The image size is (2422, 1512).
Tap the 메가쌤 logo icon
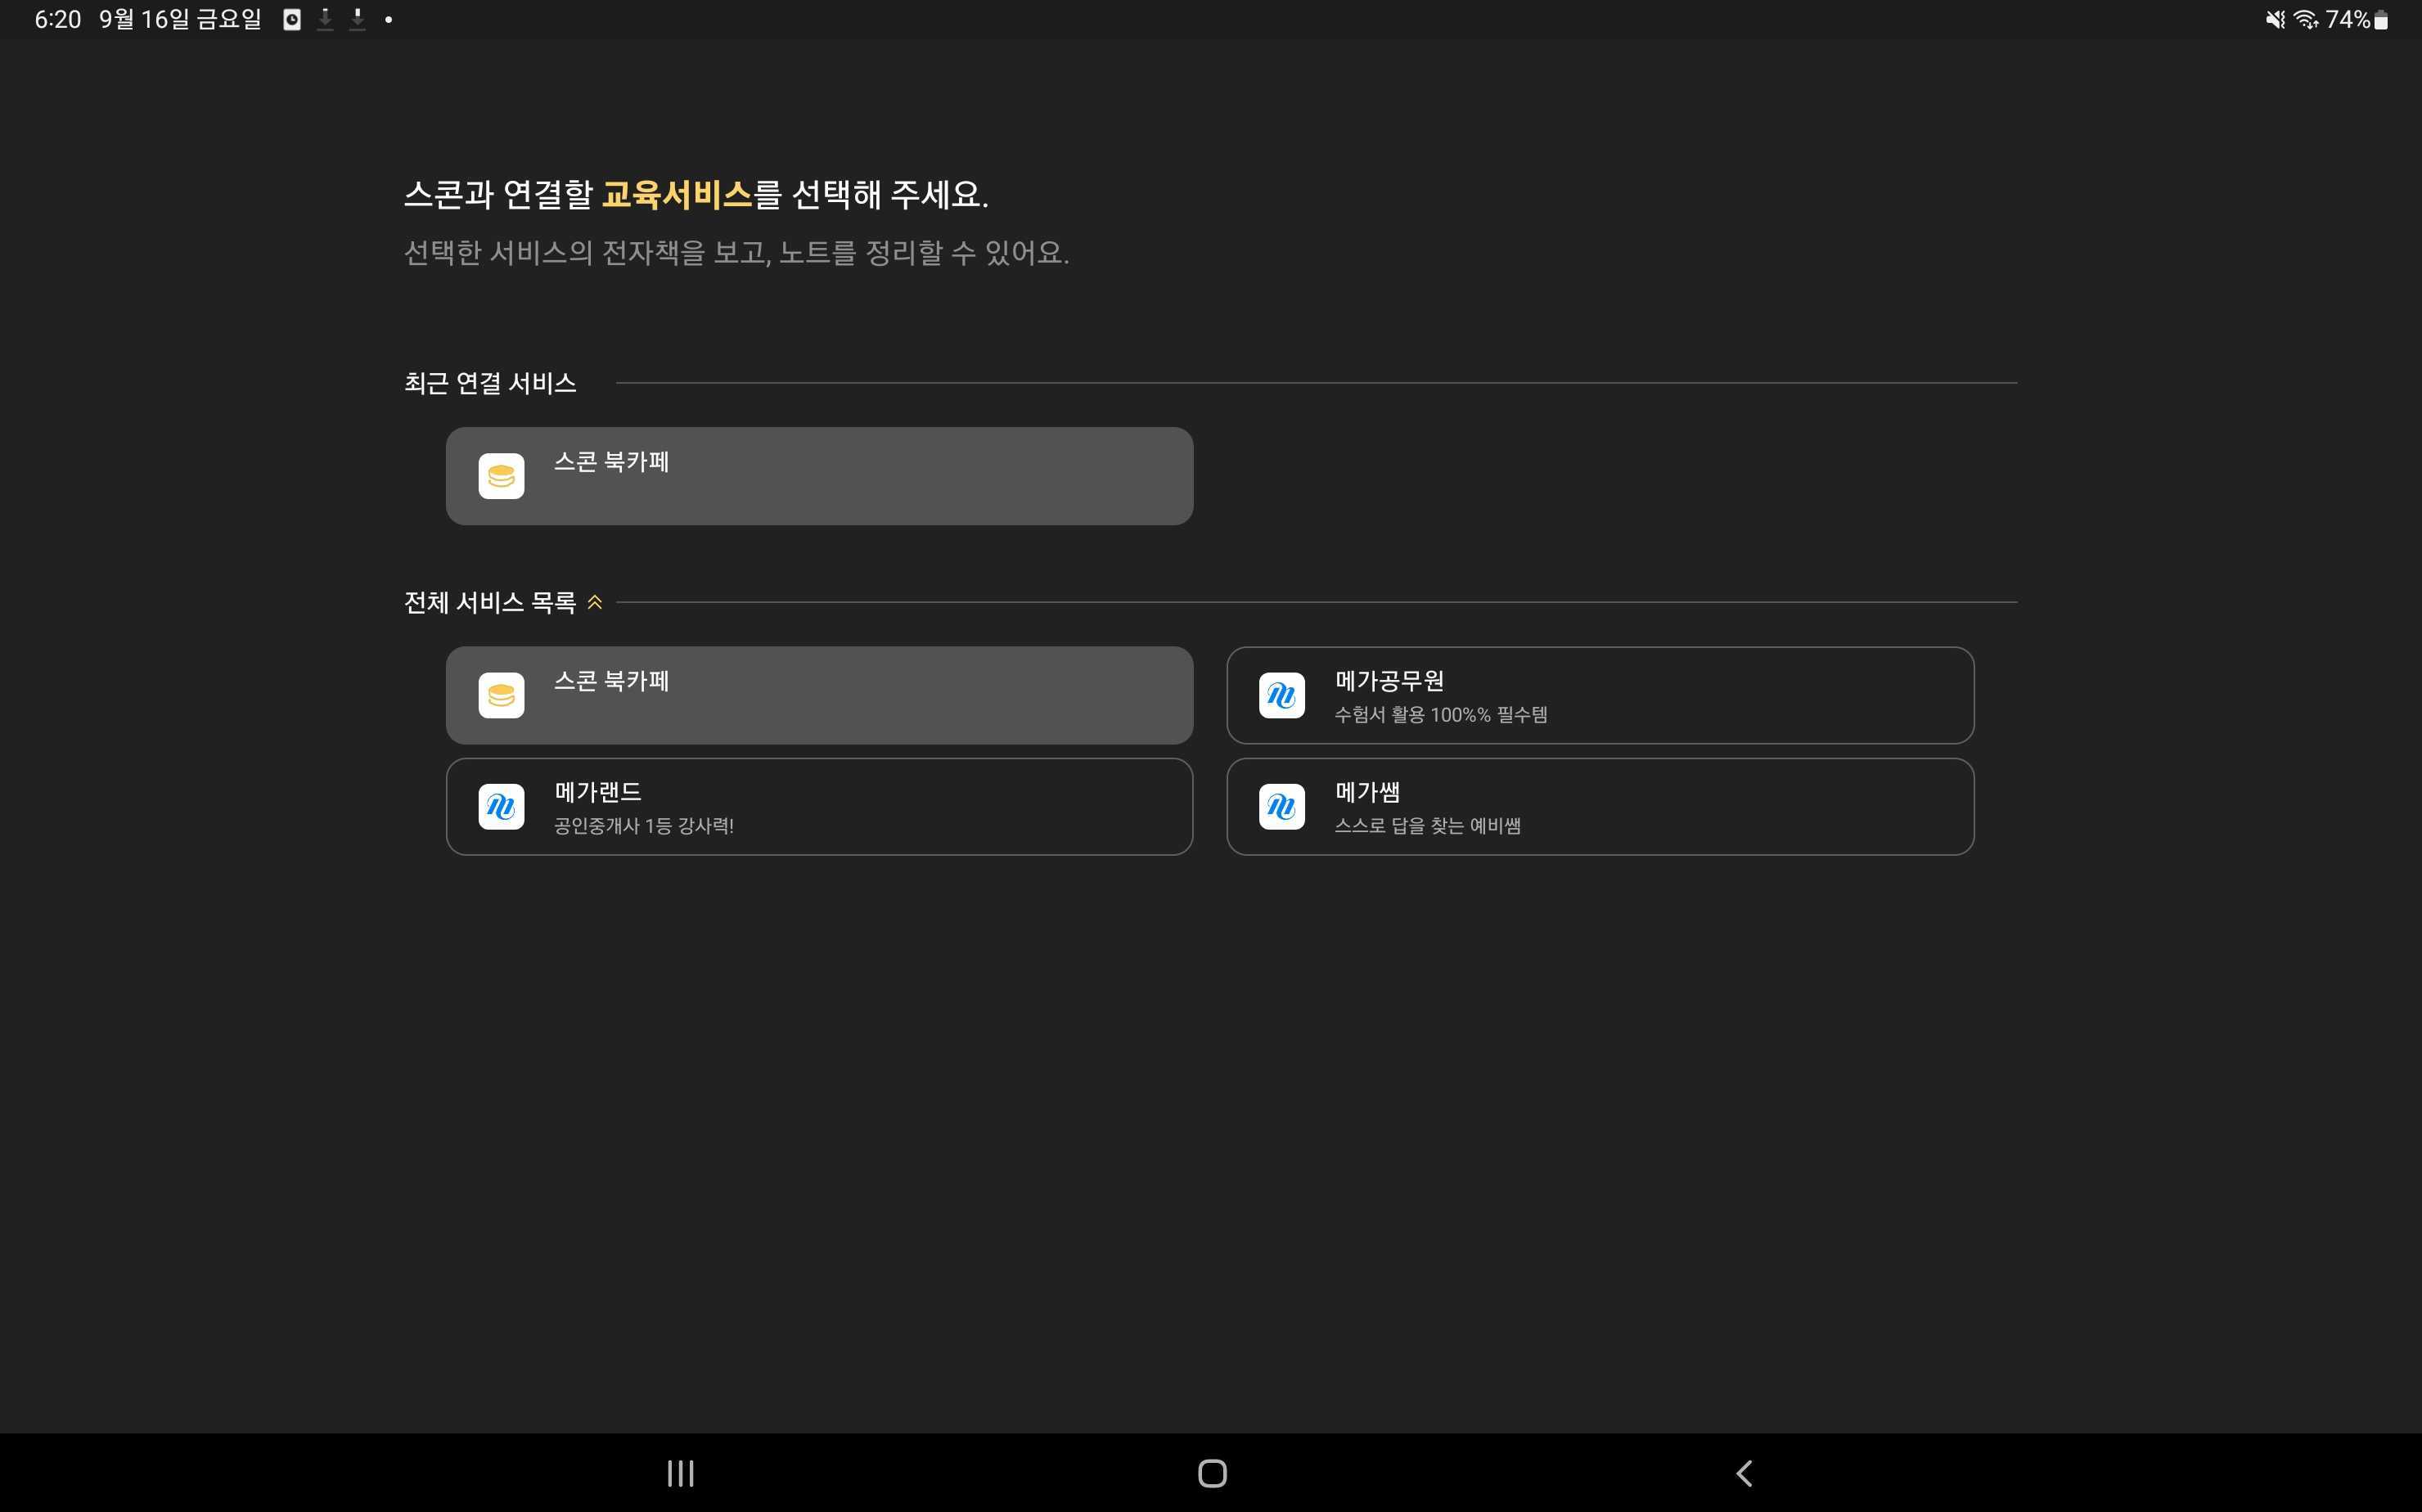pyautogui.click(x=1282, y=806)
